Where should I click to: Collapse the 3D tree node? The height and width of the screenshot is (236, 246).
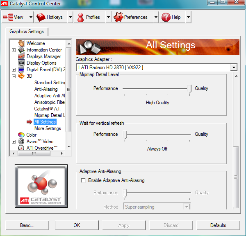pyautogui.click(x=14, y=76)
